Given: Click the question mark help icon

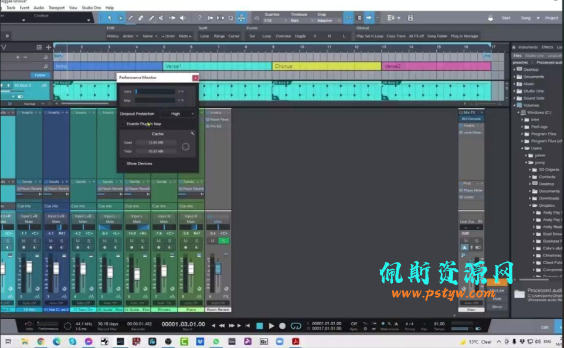Looking at the screenshot, I should coord(199,18).
